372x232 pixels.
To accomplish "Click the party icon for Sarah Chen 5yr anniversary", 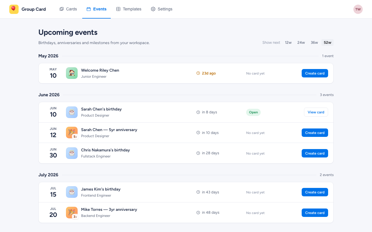I will pyautogui.click(x=72, y=133).
